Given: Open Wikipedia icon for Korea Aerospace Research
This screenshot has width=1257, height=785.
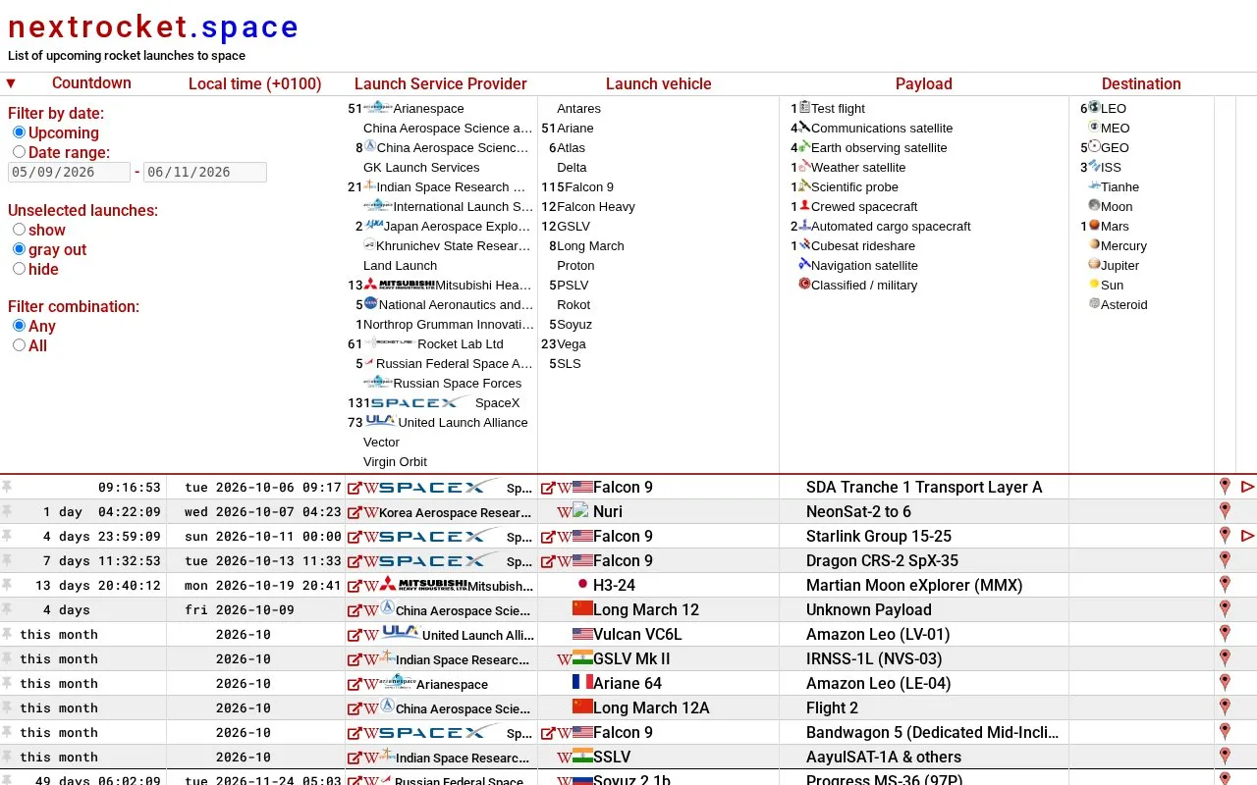Looking at the screenshot, I should click(371, 512).
